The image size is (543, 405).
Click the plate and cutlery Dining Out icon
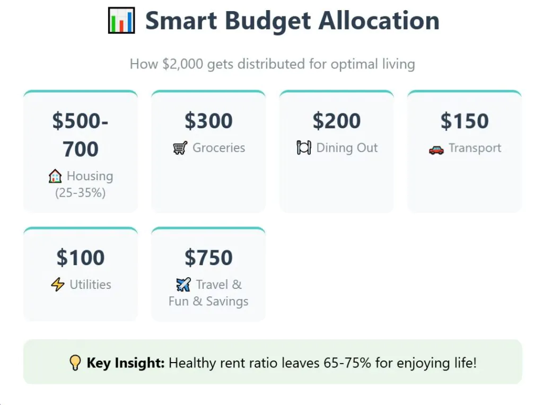[304, 148]
